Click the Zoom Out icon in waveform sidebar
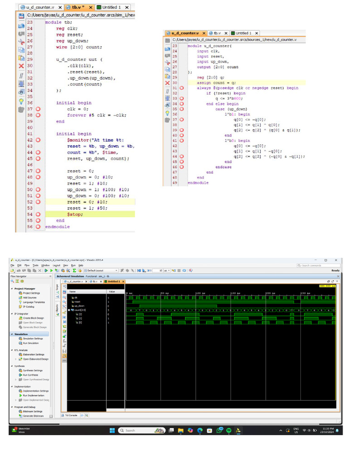Image resolution: width=348 pixels, height=464 pixels. [64, 302]
